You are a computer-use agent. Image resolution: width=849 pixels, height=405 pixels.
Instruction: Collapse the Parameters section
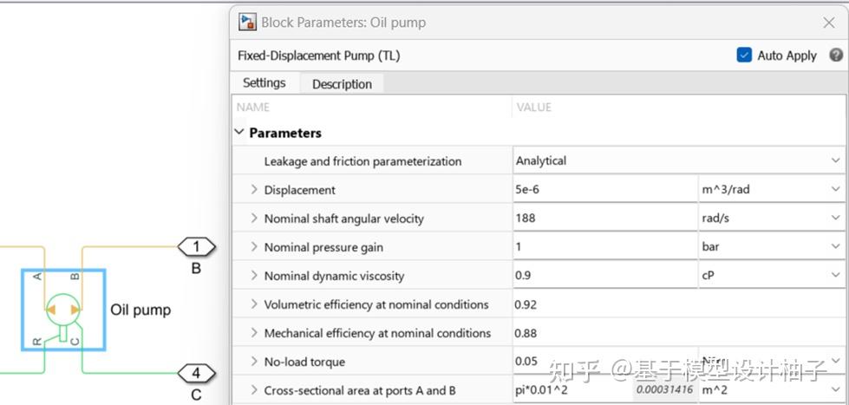(x=239, y=133)
